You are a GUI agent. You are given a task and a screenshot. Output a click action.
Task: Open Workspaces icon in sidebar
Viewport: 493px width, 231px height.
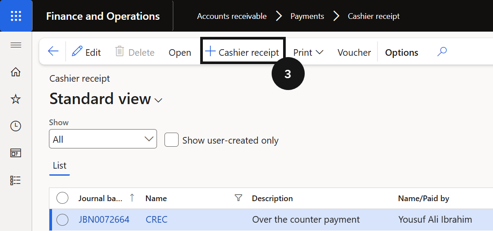coord(16,153)
